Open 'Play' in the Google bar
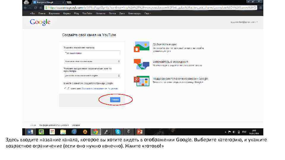Image resolution: width=285 pixels, height=160 pixels. tap(76, 13)
